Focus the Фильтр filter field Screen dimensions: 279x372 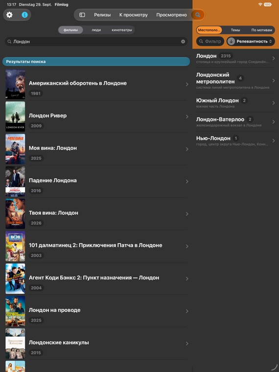click(210, 41)
